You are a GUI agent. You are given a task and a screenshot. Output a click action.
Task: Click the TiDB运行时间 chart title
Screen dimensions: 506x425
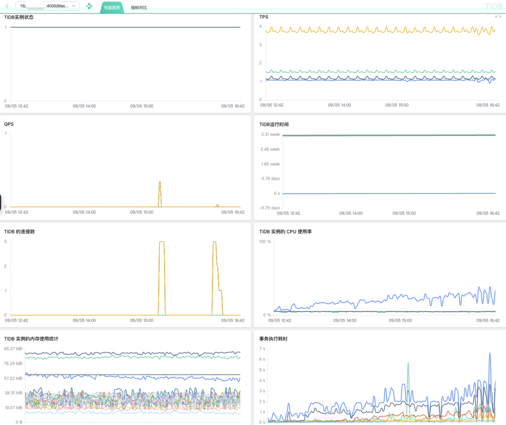pyautogui.click(x=274, y=124)
